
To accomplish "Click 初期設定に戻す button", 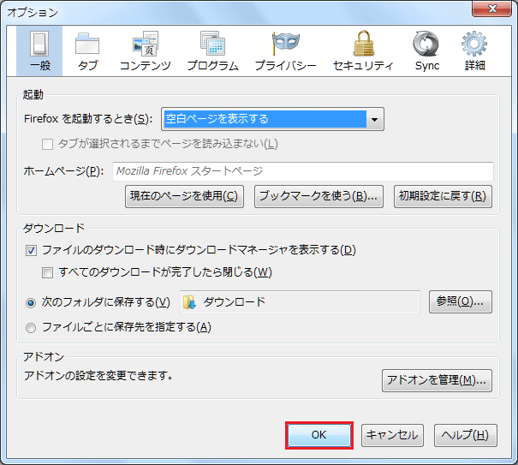I will [443, 196].
